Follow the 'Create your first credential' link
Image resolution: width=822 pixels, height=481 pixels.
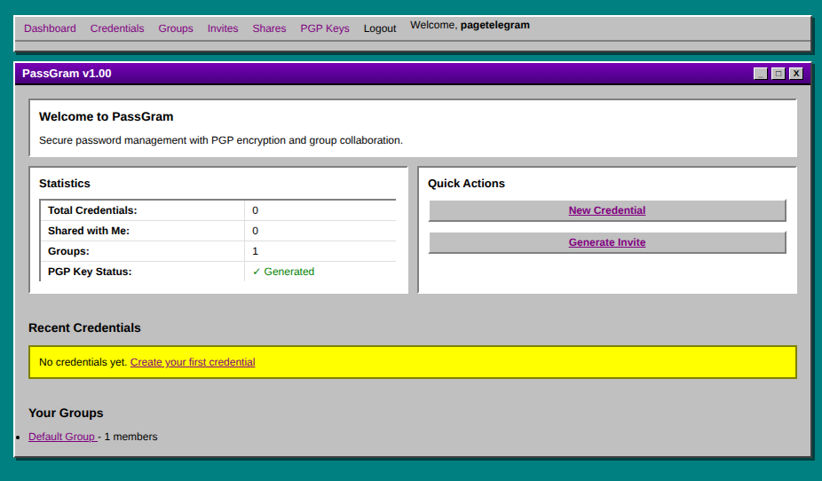(x=193, y=362)
